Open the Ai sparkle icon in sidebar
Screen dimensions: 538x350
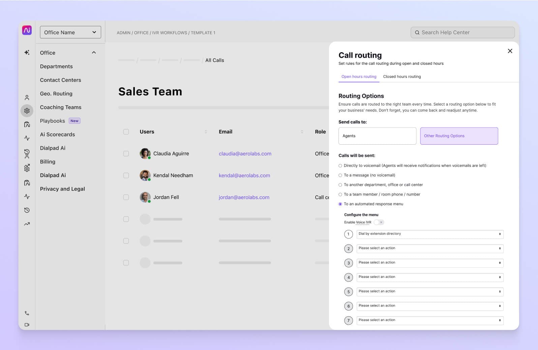click(x=27, y=53)
